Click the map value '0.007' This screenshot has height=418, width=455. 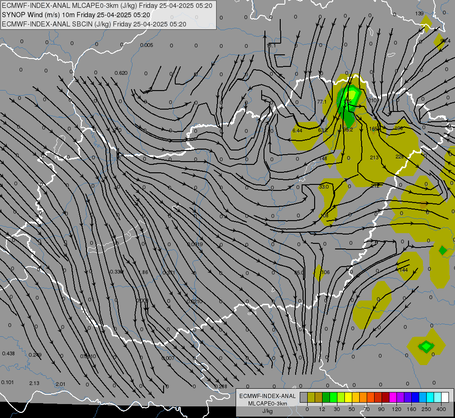tap(168, 358)
